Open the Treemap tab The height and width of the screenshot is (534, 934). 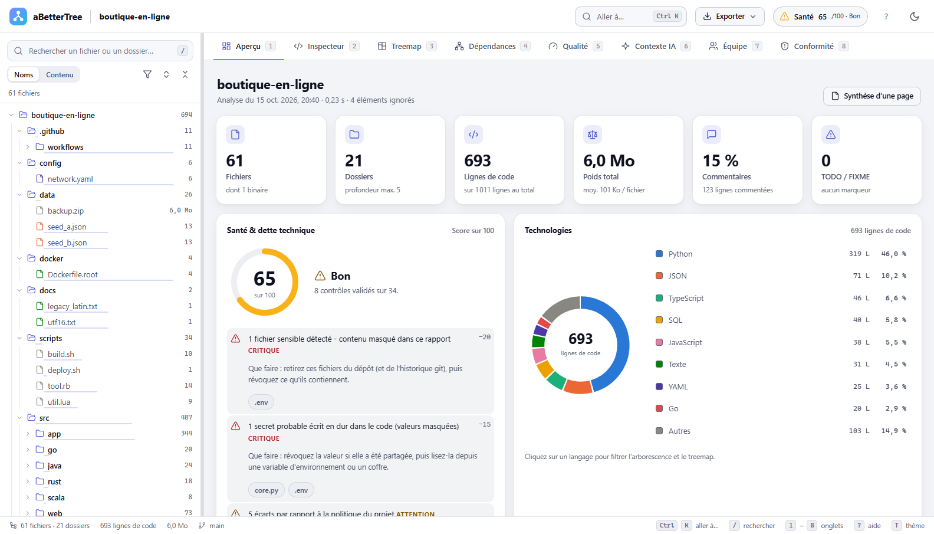[407, 46]
